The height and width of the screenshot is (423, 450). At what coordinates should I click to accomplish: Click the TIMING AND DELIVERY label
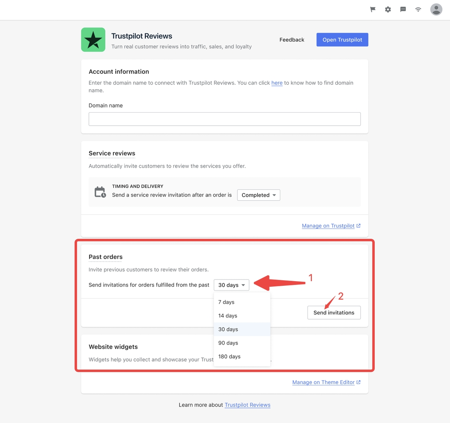click(x=138, y=186)
